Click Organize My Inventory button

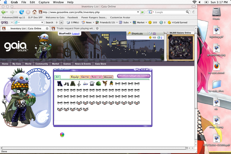point(134,76)
